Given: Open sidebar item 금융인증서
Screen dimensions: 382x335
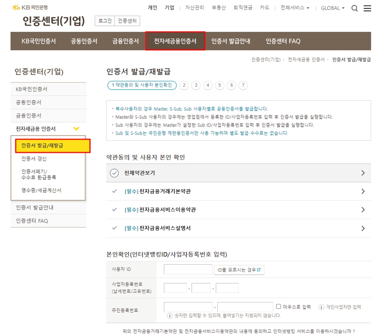Looking at the screenshot, I should point(49,116).
